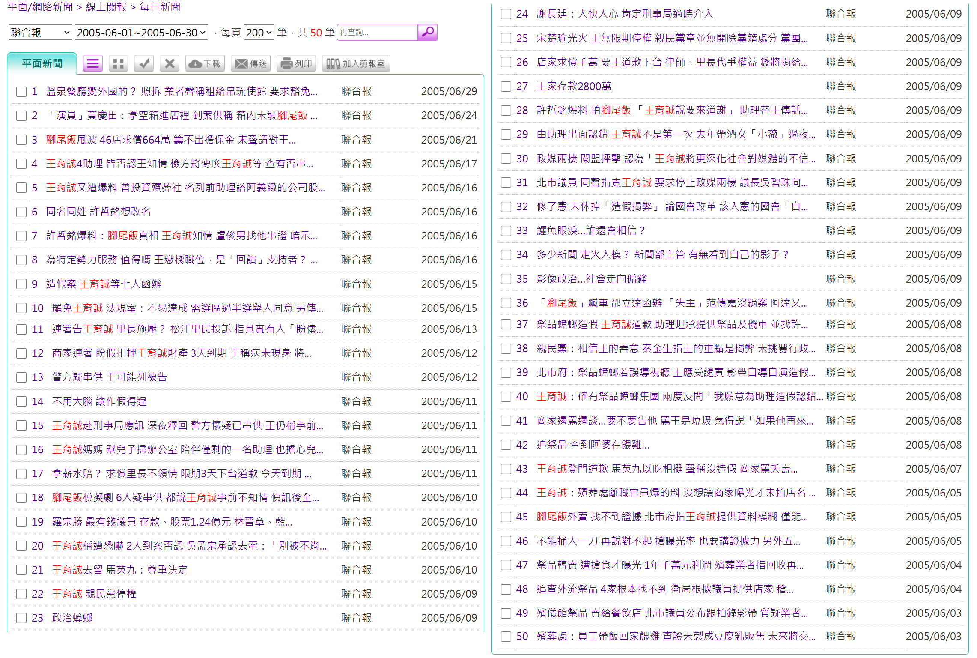The width and height of the screenshot is (977, 658).
Task: Open article 警方疑串供 王可能列被告
Action: [110, 377]
